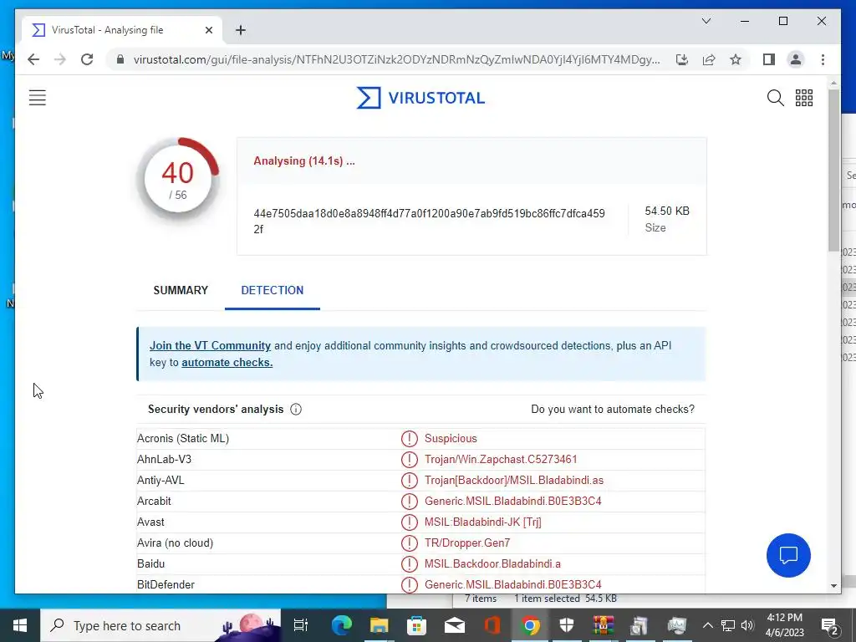Click the page vertical scrollbar thumb
856x642 pixels.
[x=833, y=169]
